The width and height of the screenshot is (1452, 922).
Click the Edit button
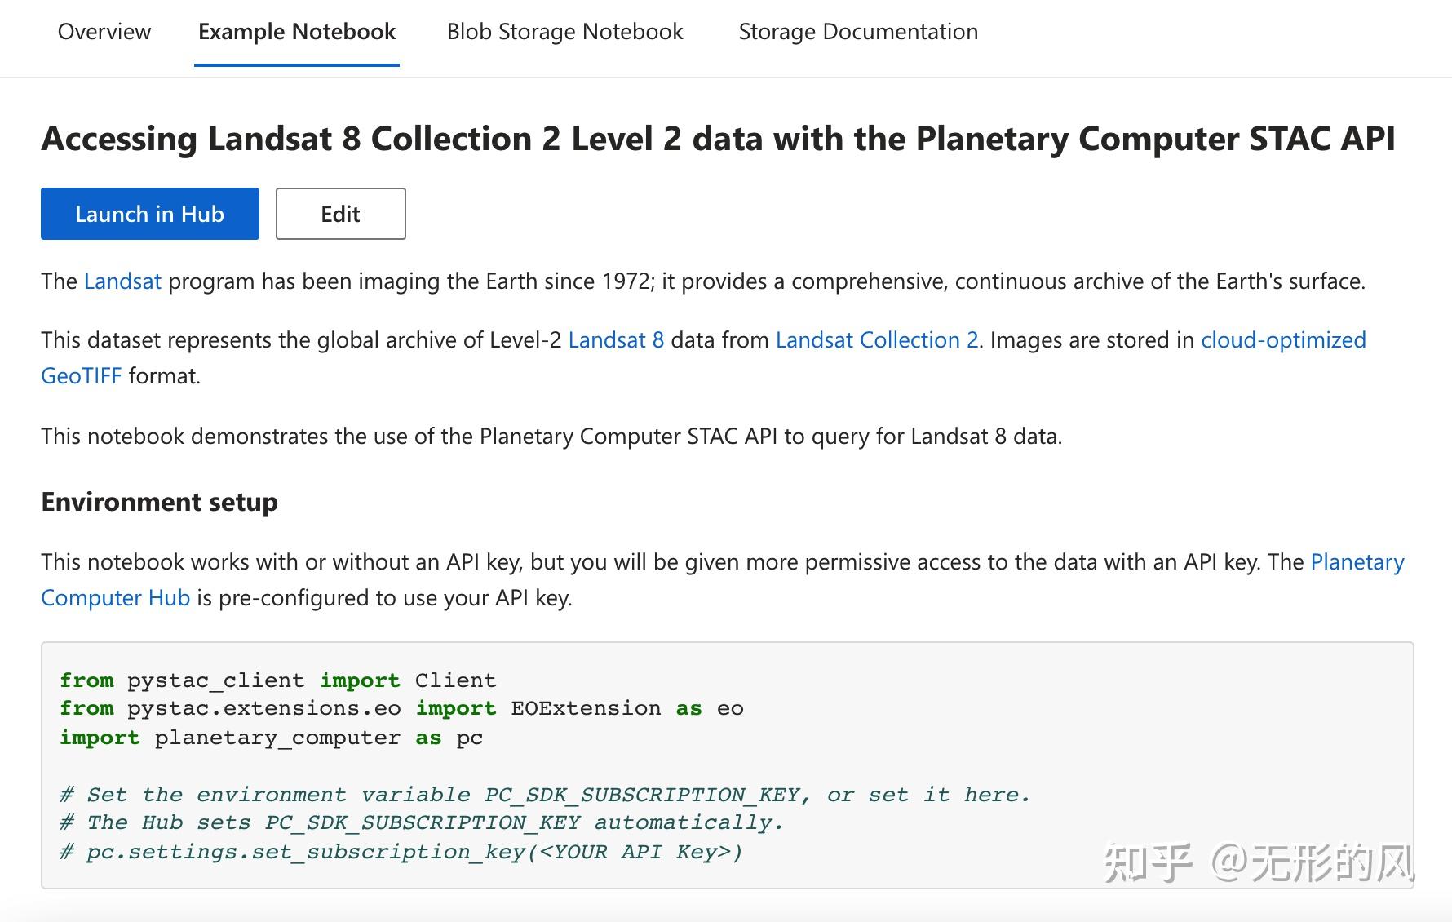click(x=340, y=214)
